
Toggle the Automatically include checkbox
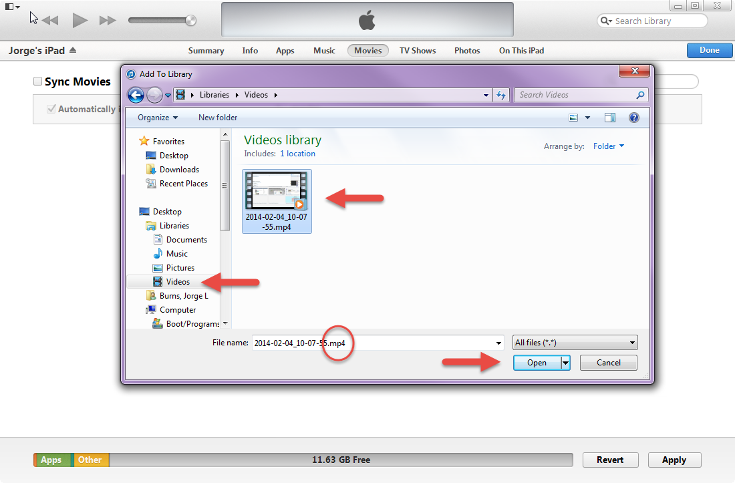[51, 109]
